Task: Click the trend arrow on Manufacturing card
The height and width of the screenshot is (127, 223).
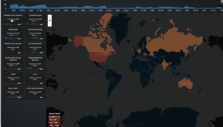Action: [39, 35]
